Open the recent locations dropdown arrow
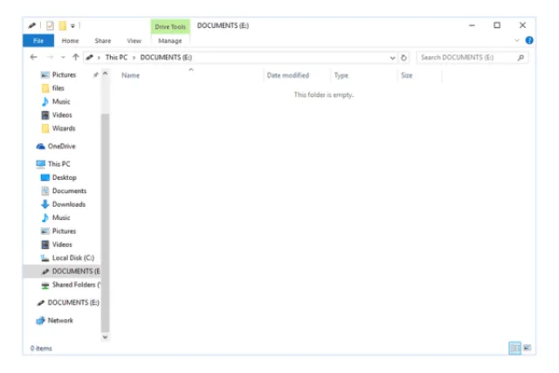Image resolution: width=559 pixels, height=373 pixels. tap(63, 57)
